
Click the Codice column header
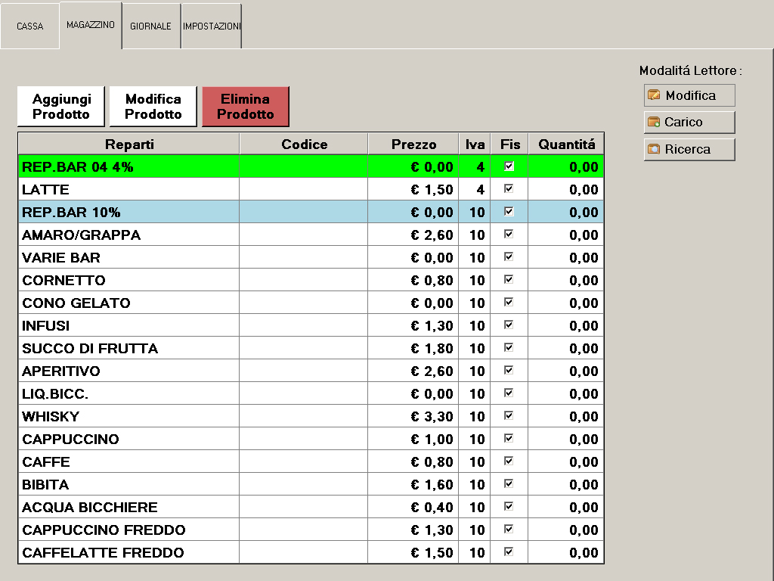304,144
